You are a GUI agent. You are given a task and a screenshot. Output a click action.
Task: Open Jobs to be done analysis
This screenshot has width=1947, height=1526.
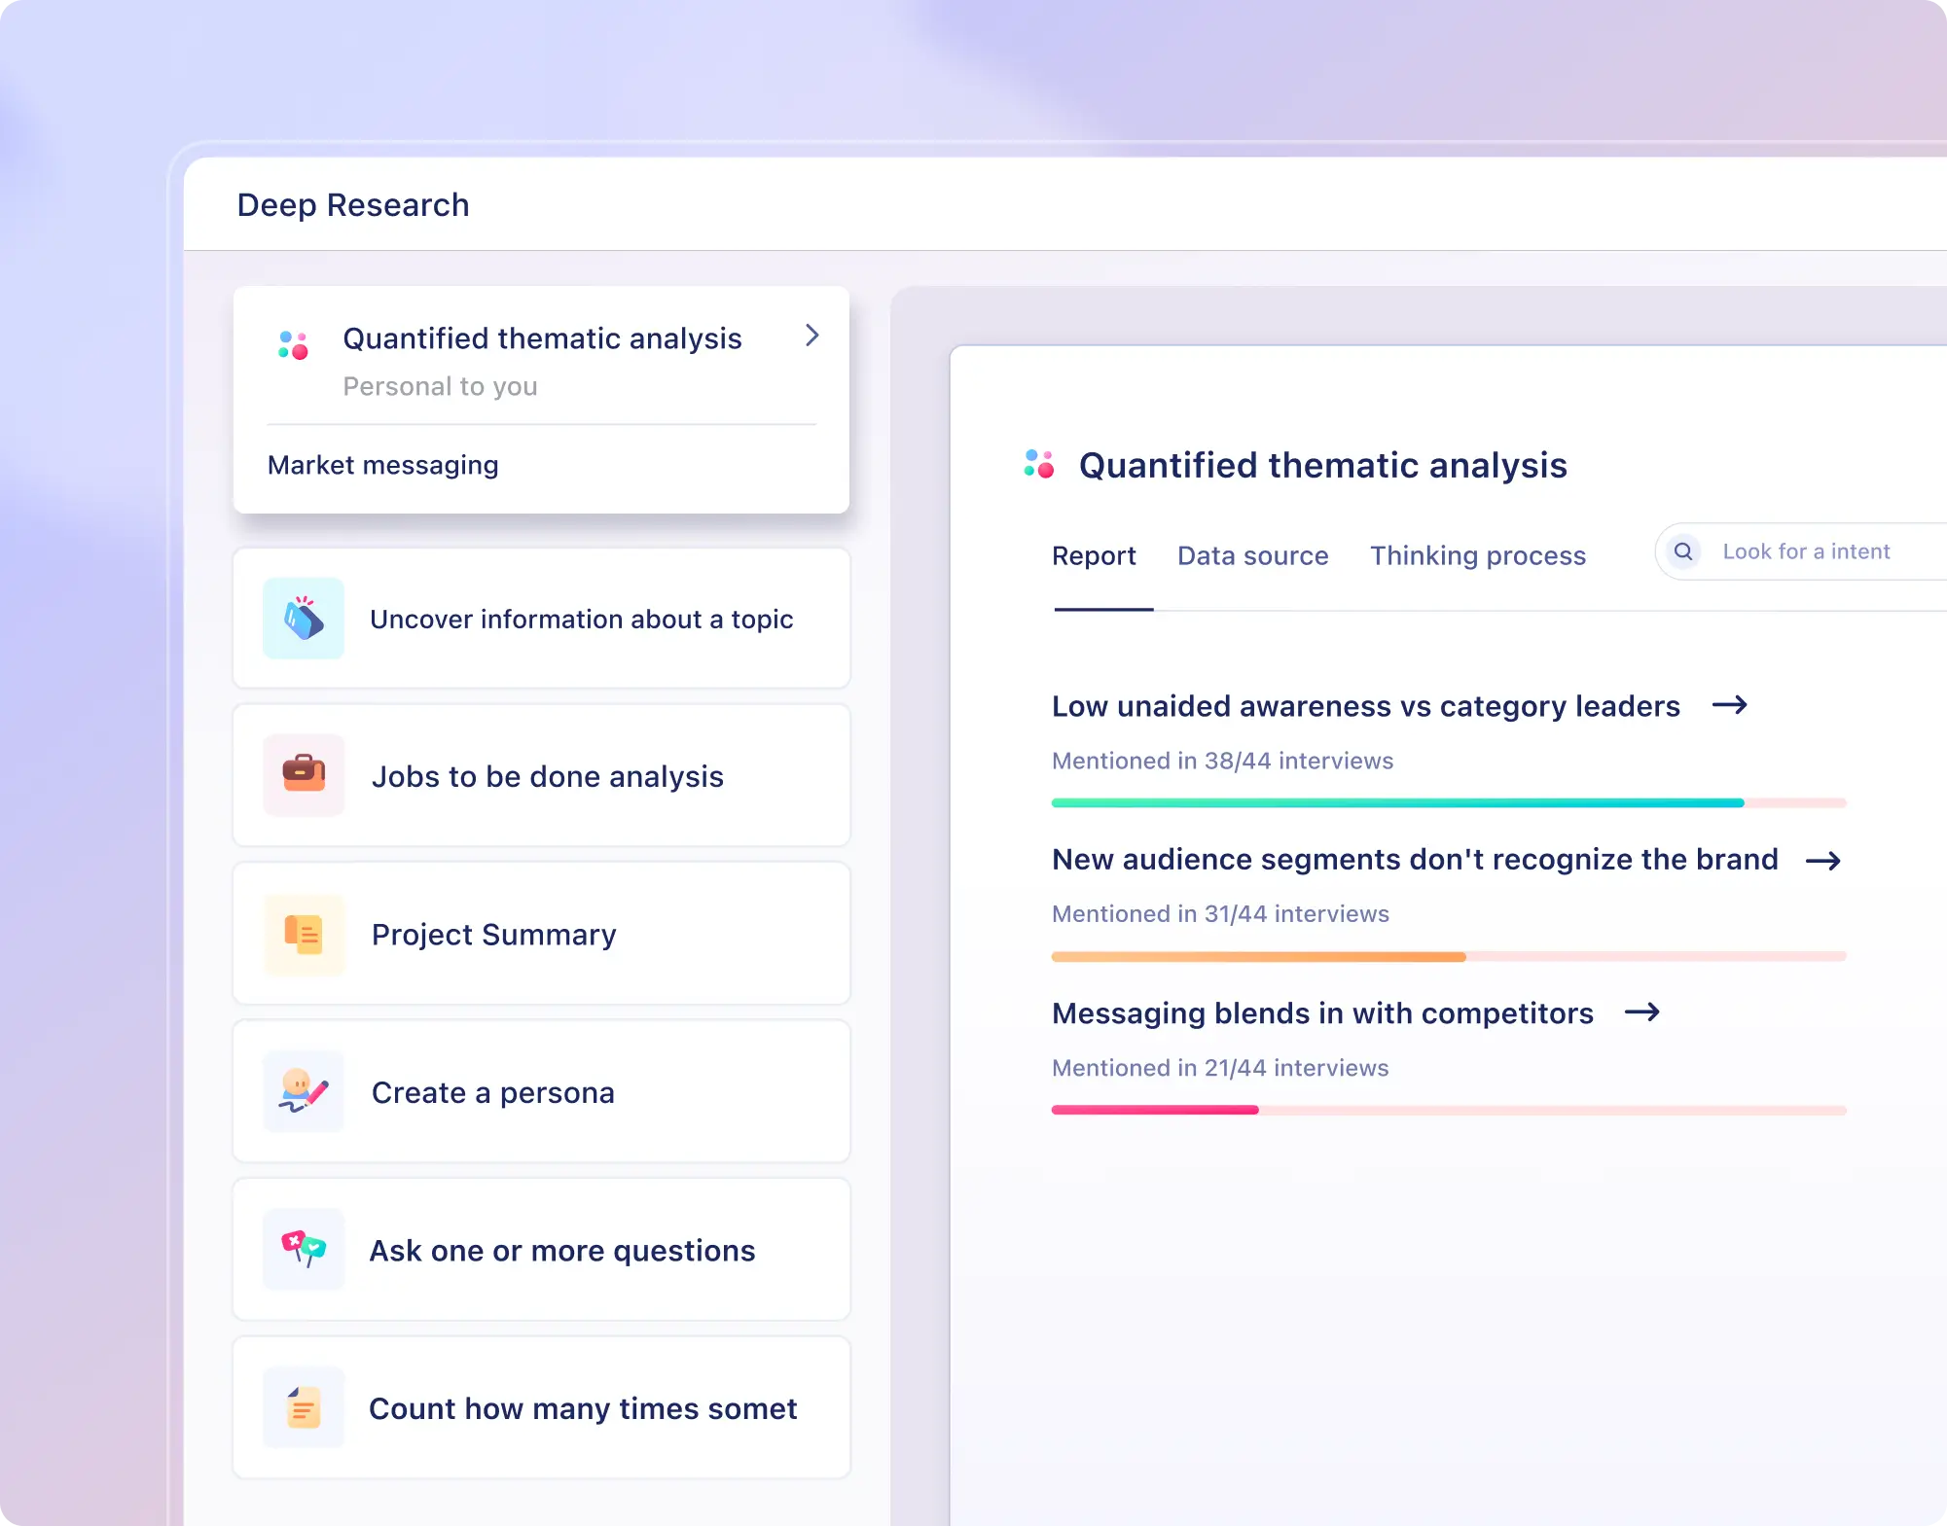point(542,776)
